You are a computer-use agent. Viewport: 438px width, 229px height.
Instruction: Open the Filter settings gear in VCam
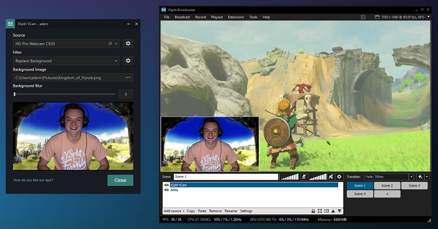[128, 61]
